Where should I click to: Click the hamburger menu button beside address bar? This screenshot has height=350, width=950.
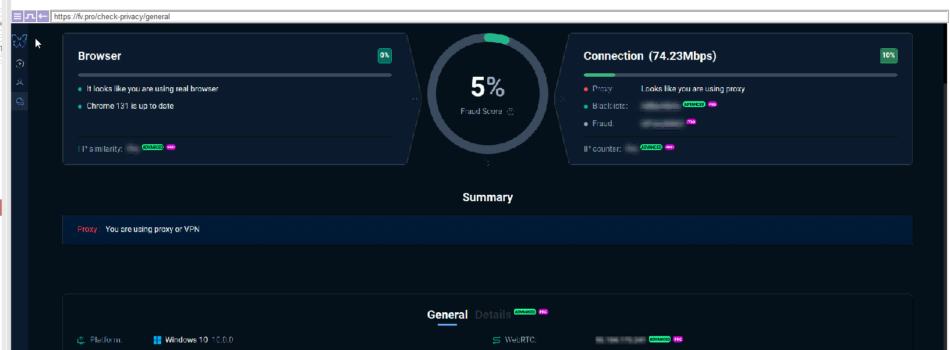coord(17,16)
